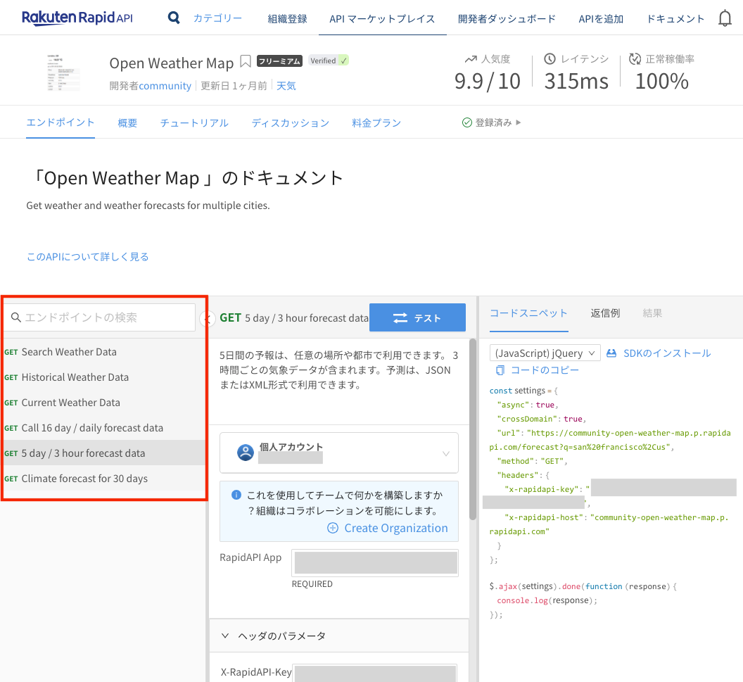Viewport: 743px width, 682px height.
Task: Open search via the magnifier icon
Action: (x=174, y=18)
